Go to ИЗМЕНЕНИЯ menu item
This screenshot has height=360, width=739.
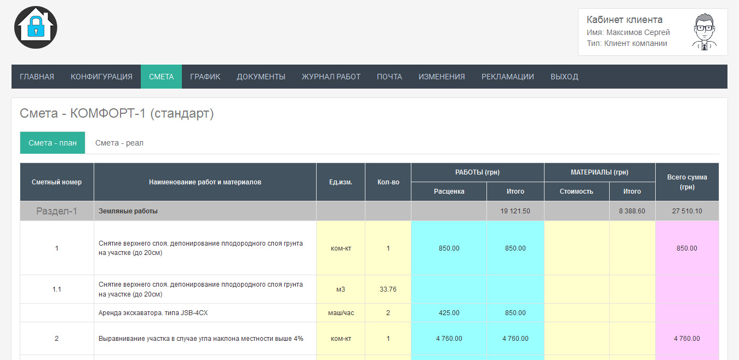(x=442, y=77)
